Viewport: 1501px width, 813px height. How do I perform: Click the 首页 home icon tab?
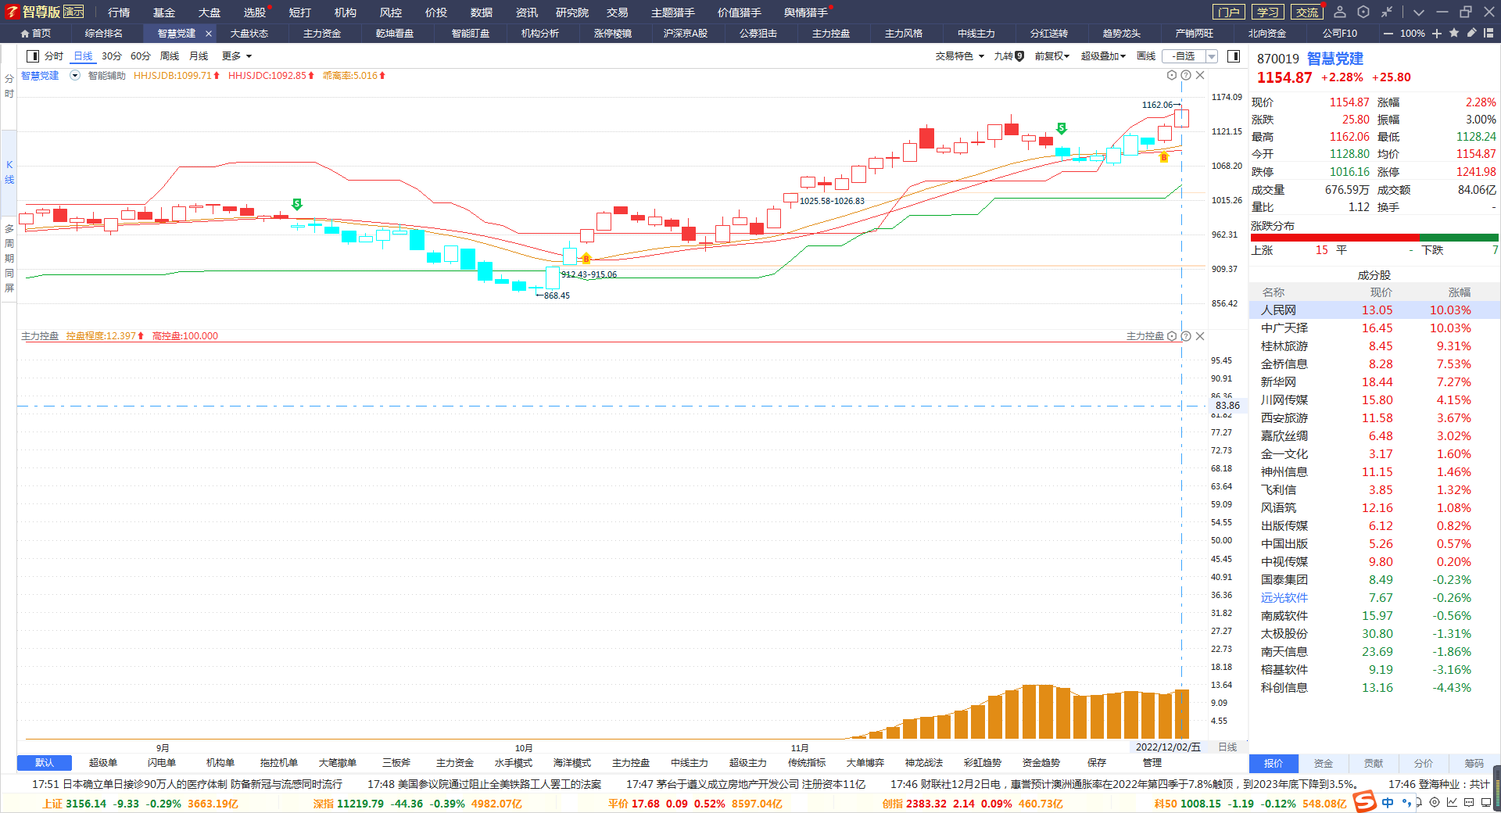36,34
